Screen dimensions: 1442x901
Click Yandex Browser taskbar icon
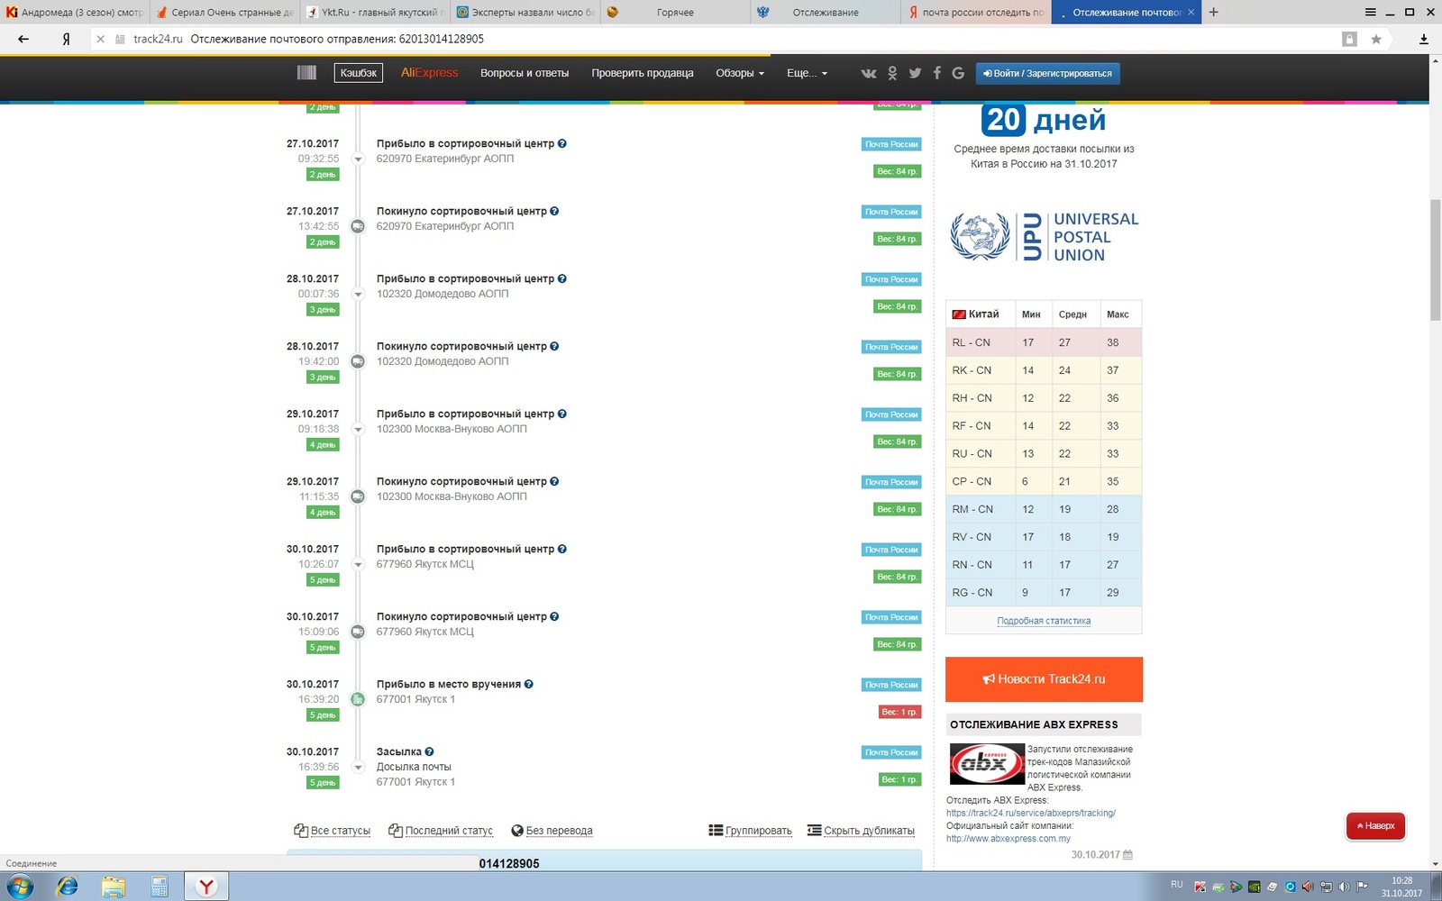[206, 887]
